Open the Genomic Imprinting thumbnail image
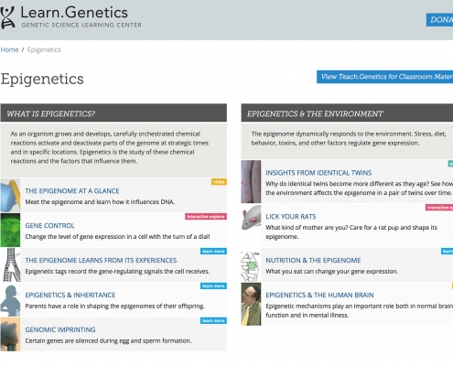453x366 pixels. pyautogui.click(x=10, y=334)
